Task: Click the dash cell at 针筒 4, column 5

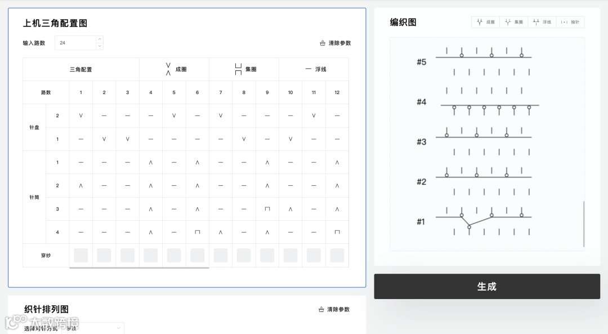Action: point(174,232)
